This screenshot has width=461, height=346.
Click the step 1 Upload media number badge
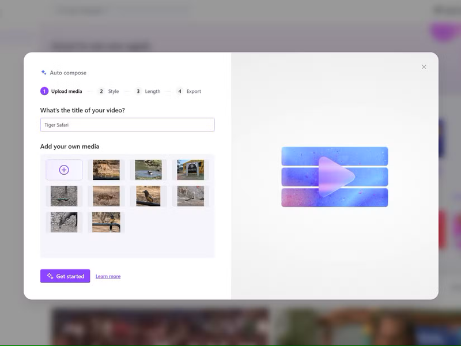44,91
